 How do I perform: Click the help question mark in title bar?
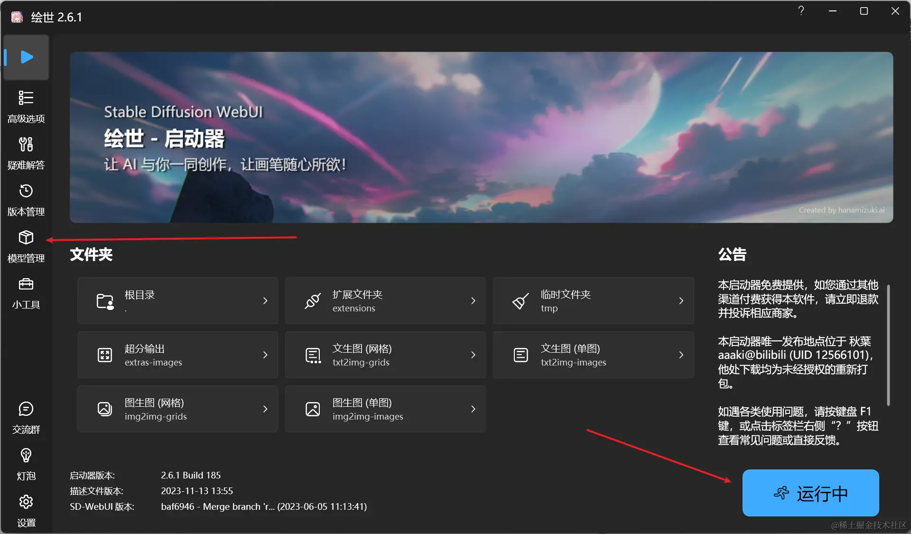tap(801, 11)
